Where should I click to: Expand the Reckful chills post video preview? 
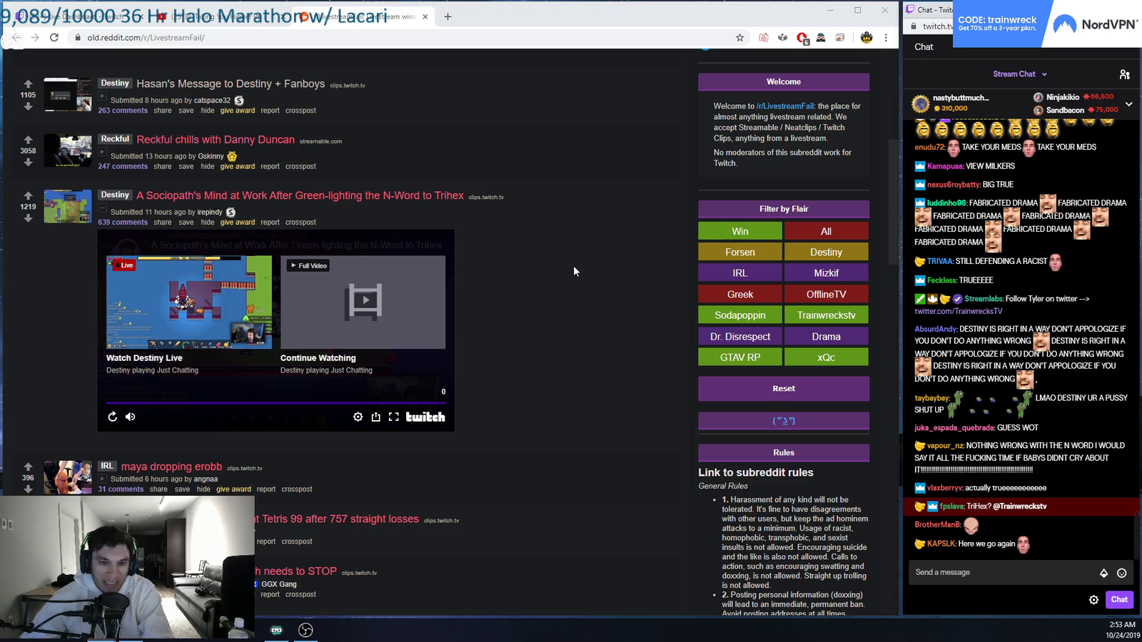[102, 153]
